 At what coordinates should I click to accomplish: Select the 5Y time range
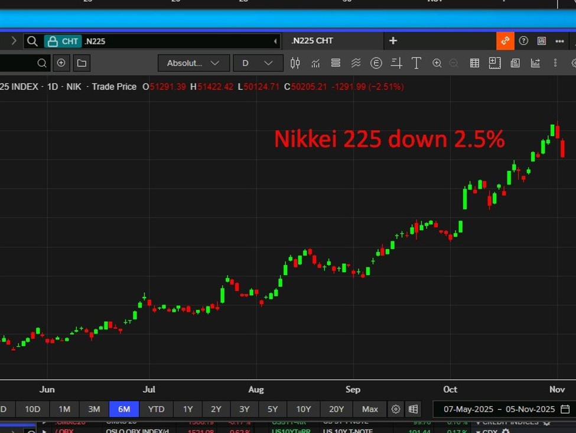(x=272, y=409)
